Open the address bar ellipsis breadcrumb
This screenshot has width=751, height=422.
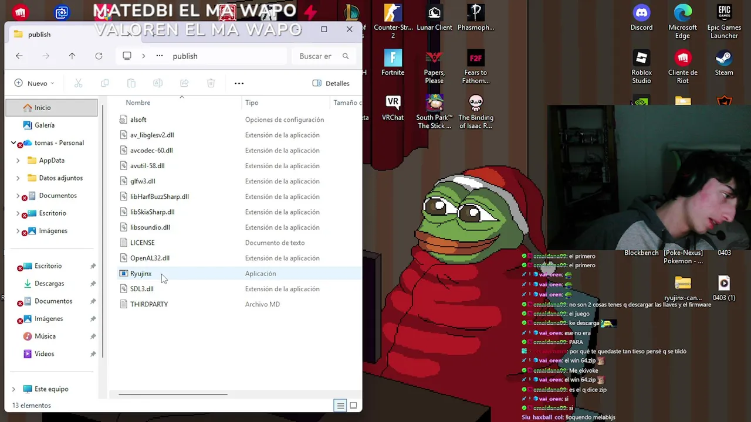160,56
